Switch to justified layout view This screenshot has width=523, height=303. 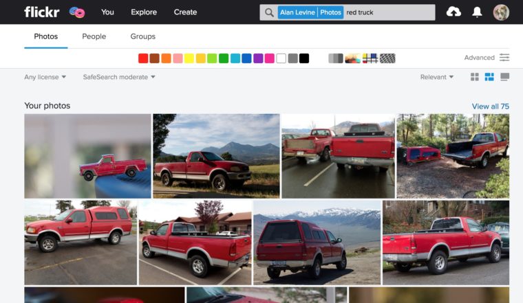coord(489,77)
